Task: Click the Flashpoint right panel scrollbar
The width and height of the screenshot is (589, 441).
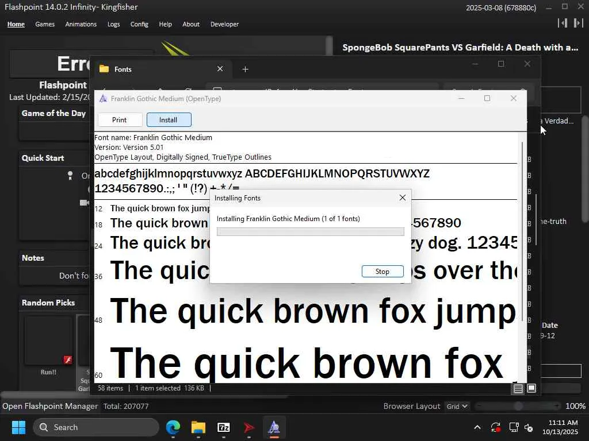Action: click(x=585, y=169)
